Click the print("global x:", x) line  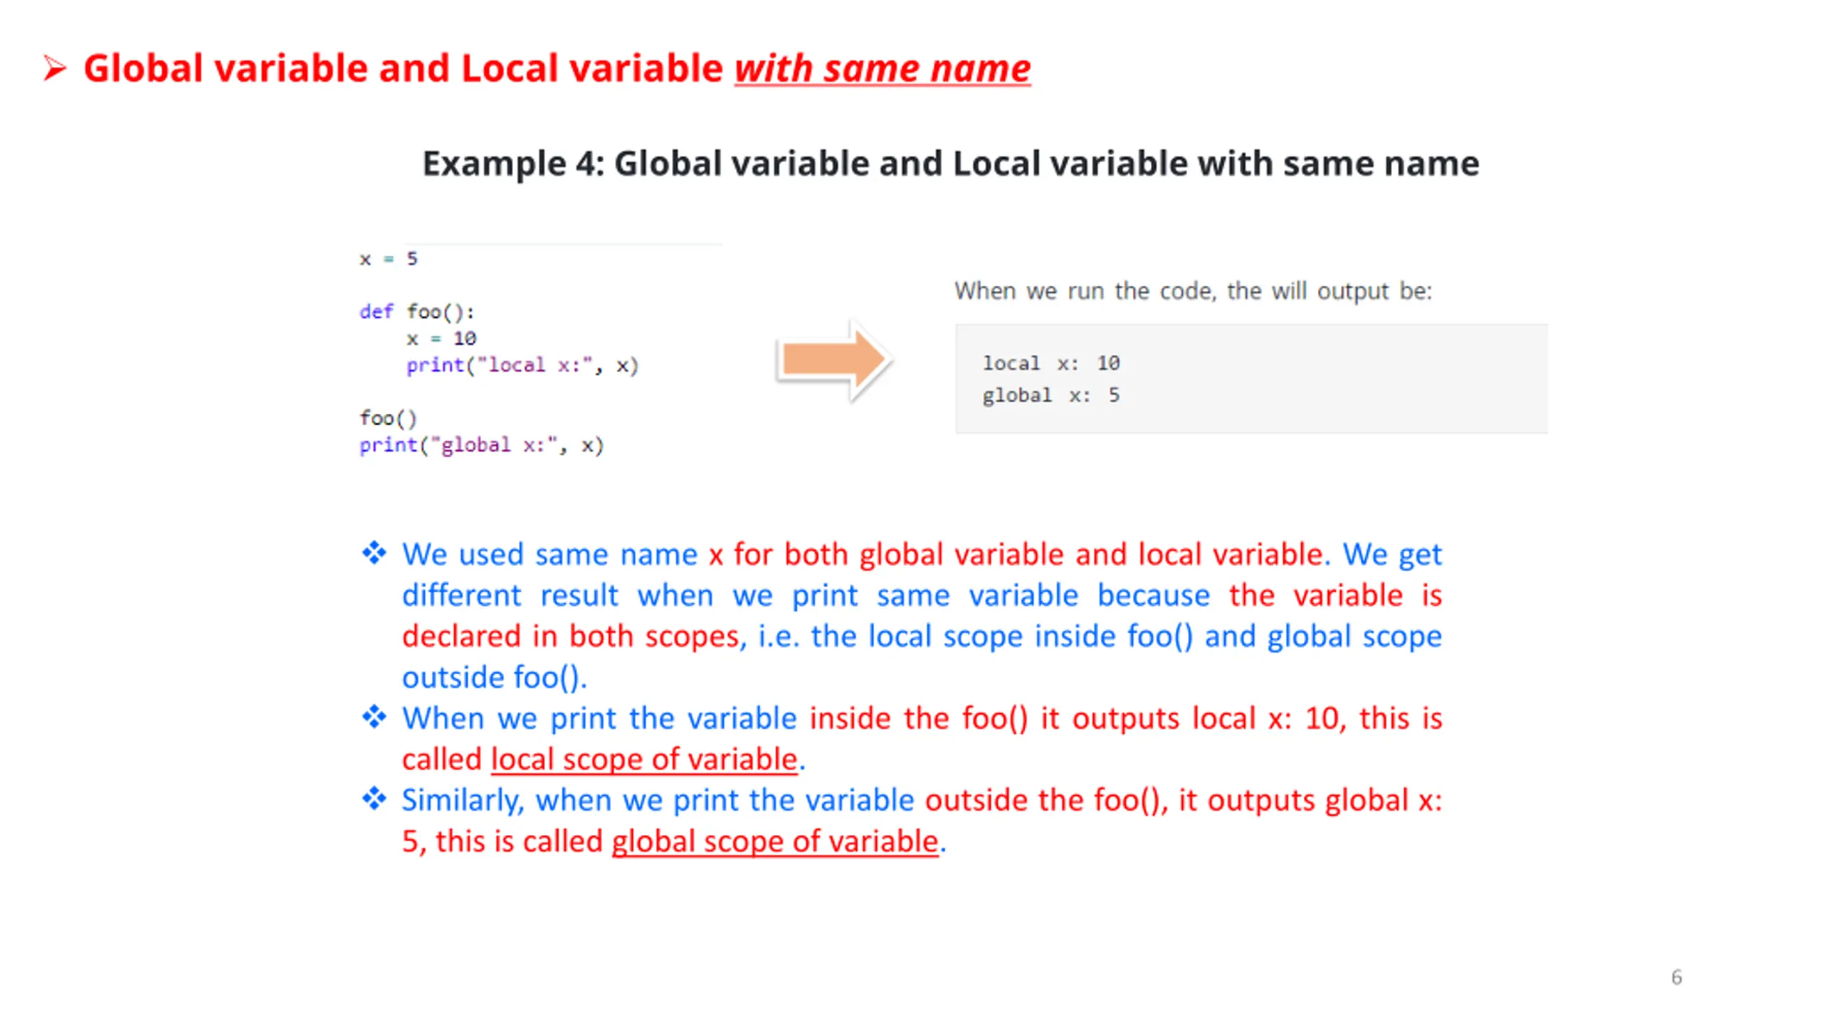pos(481,445)
